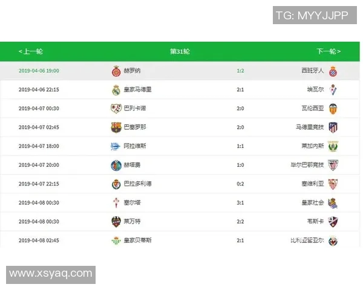Go to next round with 下一轮
Viewport: 363px width, 290px height.
[329, 51]
